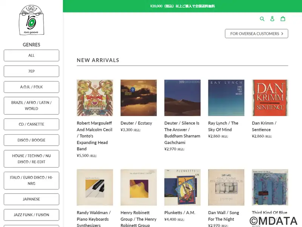Image resolution: width=302 pixels, height=227 pixels.
Task: Select Jazz Funk / Fusion genre
Action: [31, 215]
